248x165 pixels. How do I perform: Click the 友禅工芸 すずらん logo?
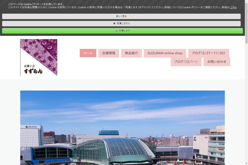coord(39,58)
